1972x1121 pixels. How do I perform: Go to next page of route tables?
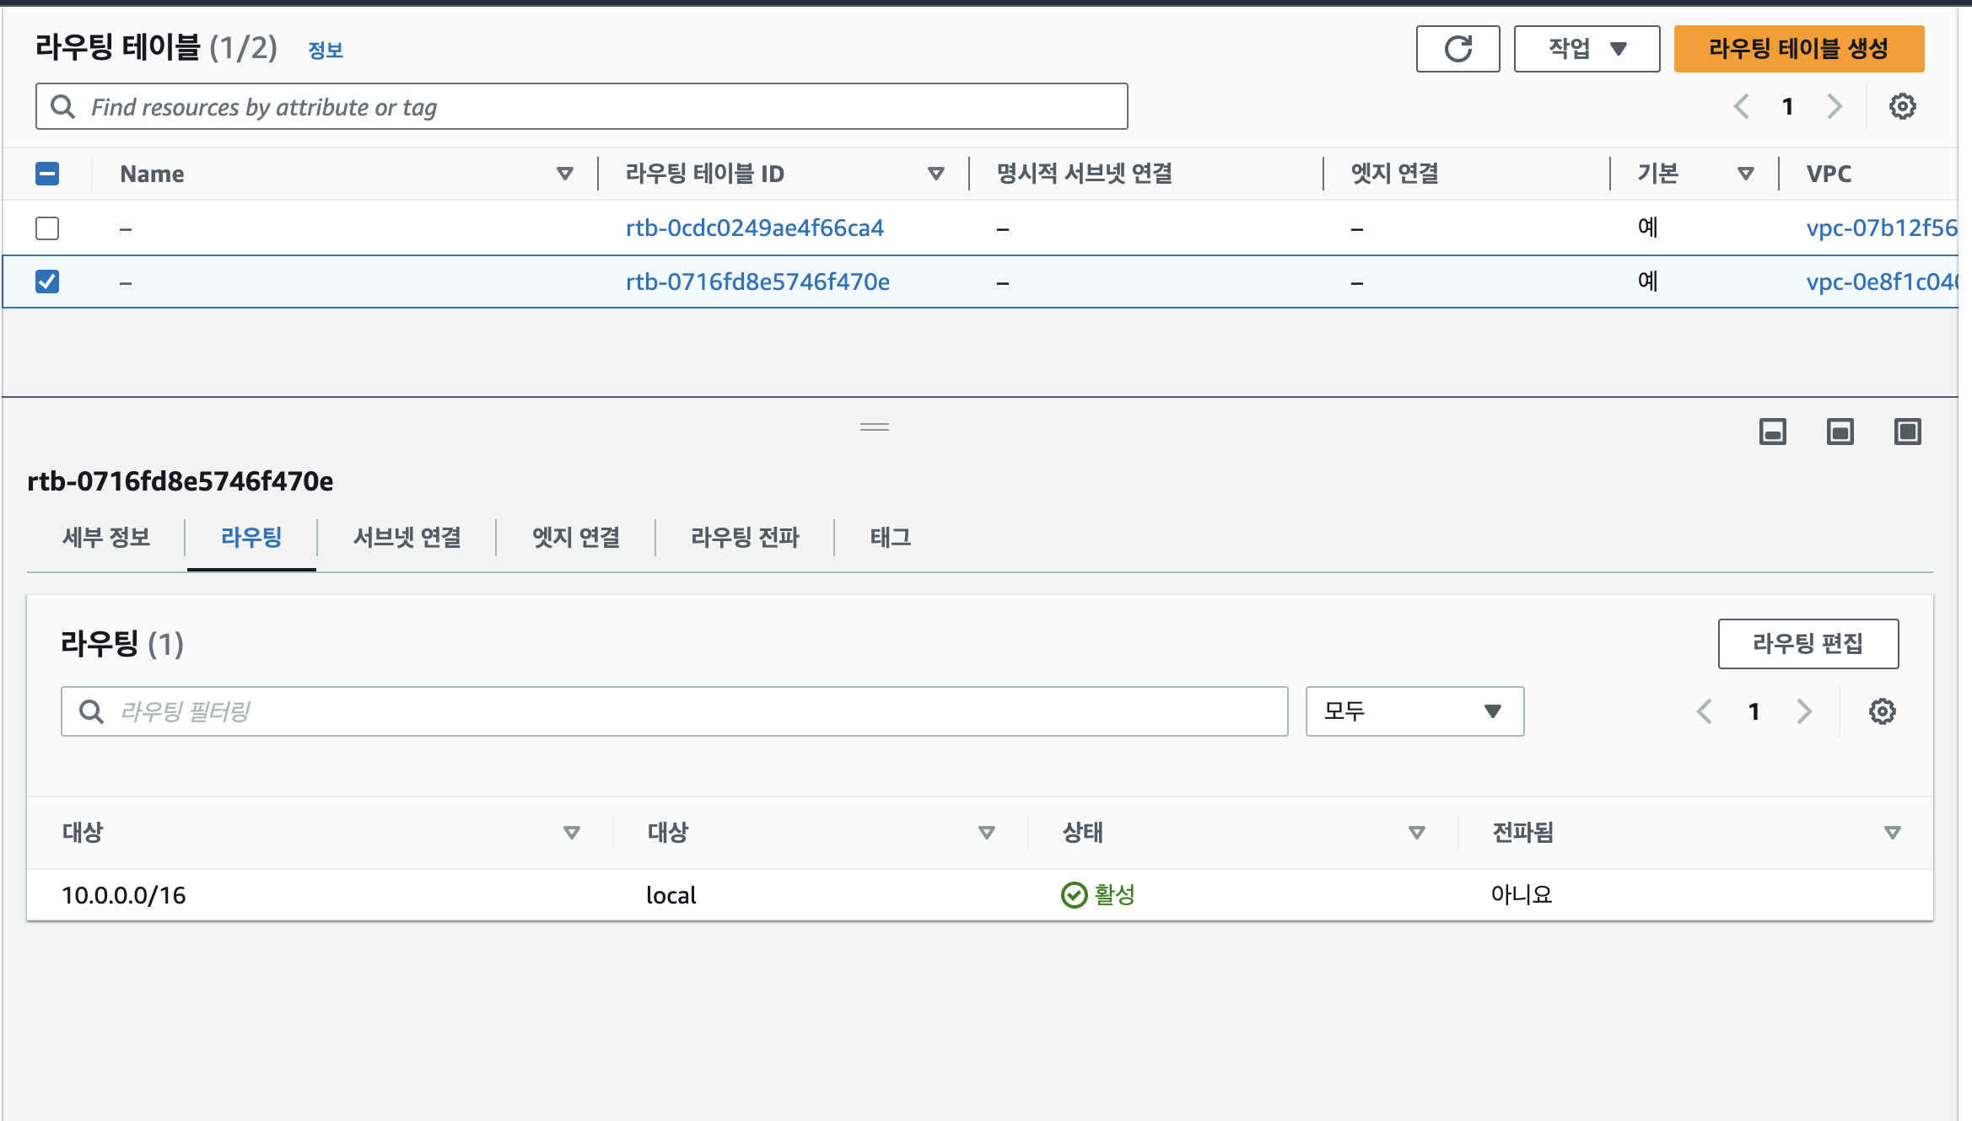click(1835, 106)
